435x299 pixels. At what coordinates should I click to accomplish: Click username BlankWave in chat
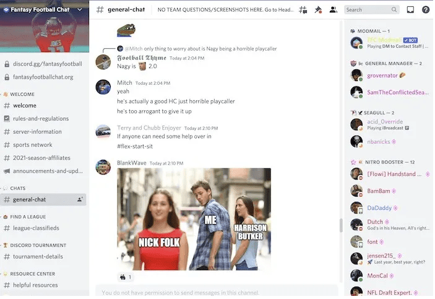click(132, 163)
